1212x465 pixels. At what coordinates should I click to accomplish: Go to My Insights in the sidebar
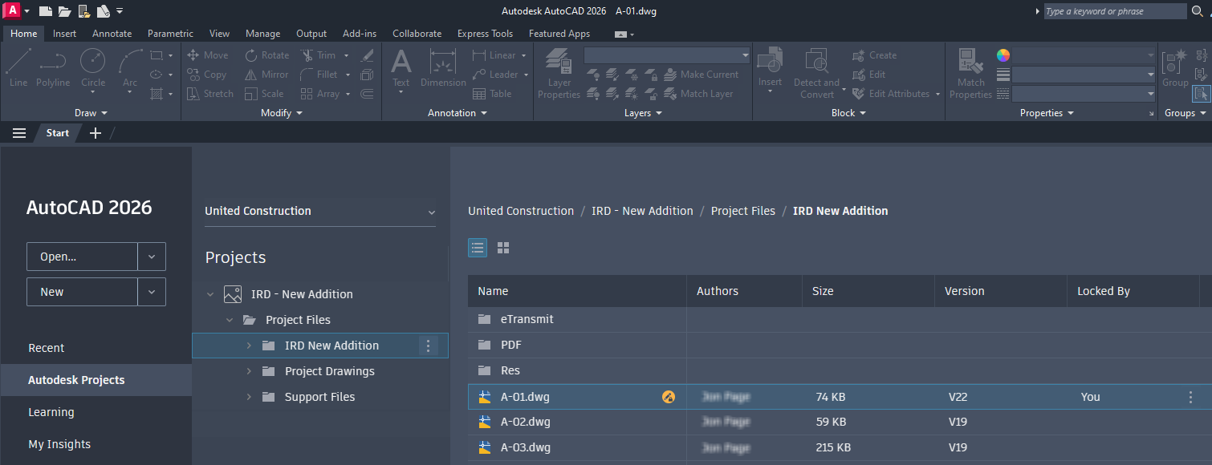[59, 444]
